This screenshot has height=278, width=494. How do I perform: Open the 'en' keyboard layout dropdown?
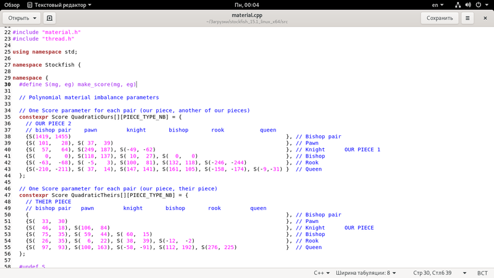437,5
